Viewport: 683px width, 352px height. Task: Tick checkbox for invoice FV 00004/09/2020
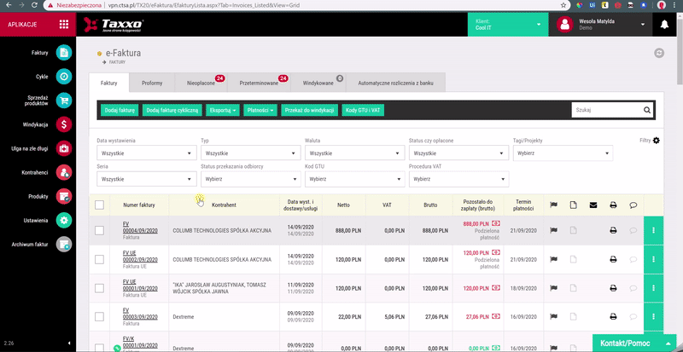click(99, 231)
